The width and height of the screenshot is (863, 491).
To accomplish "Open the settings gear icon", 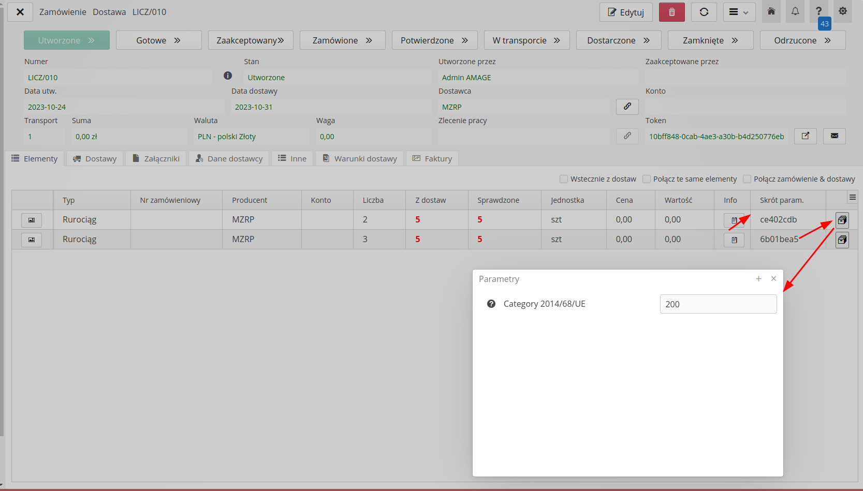I will (x=842, y=11).
